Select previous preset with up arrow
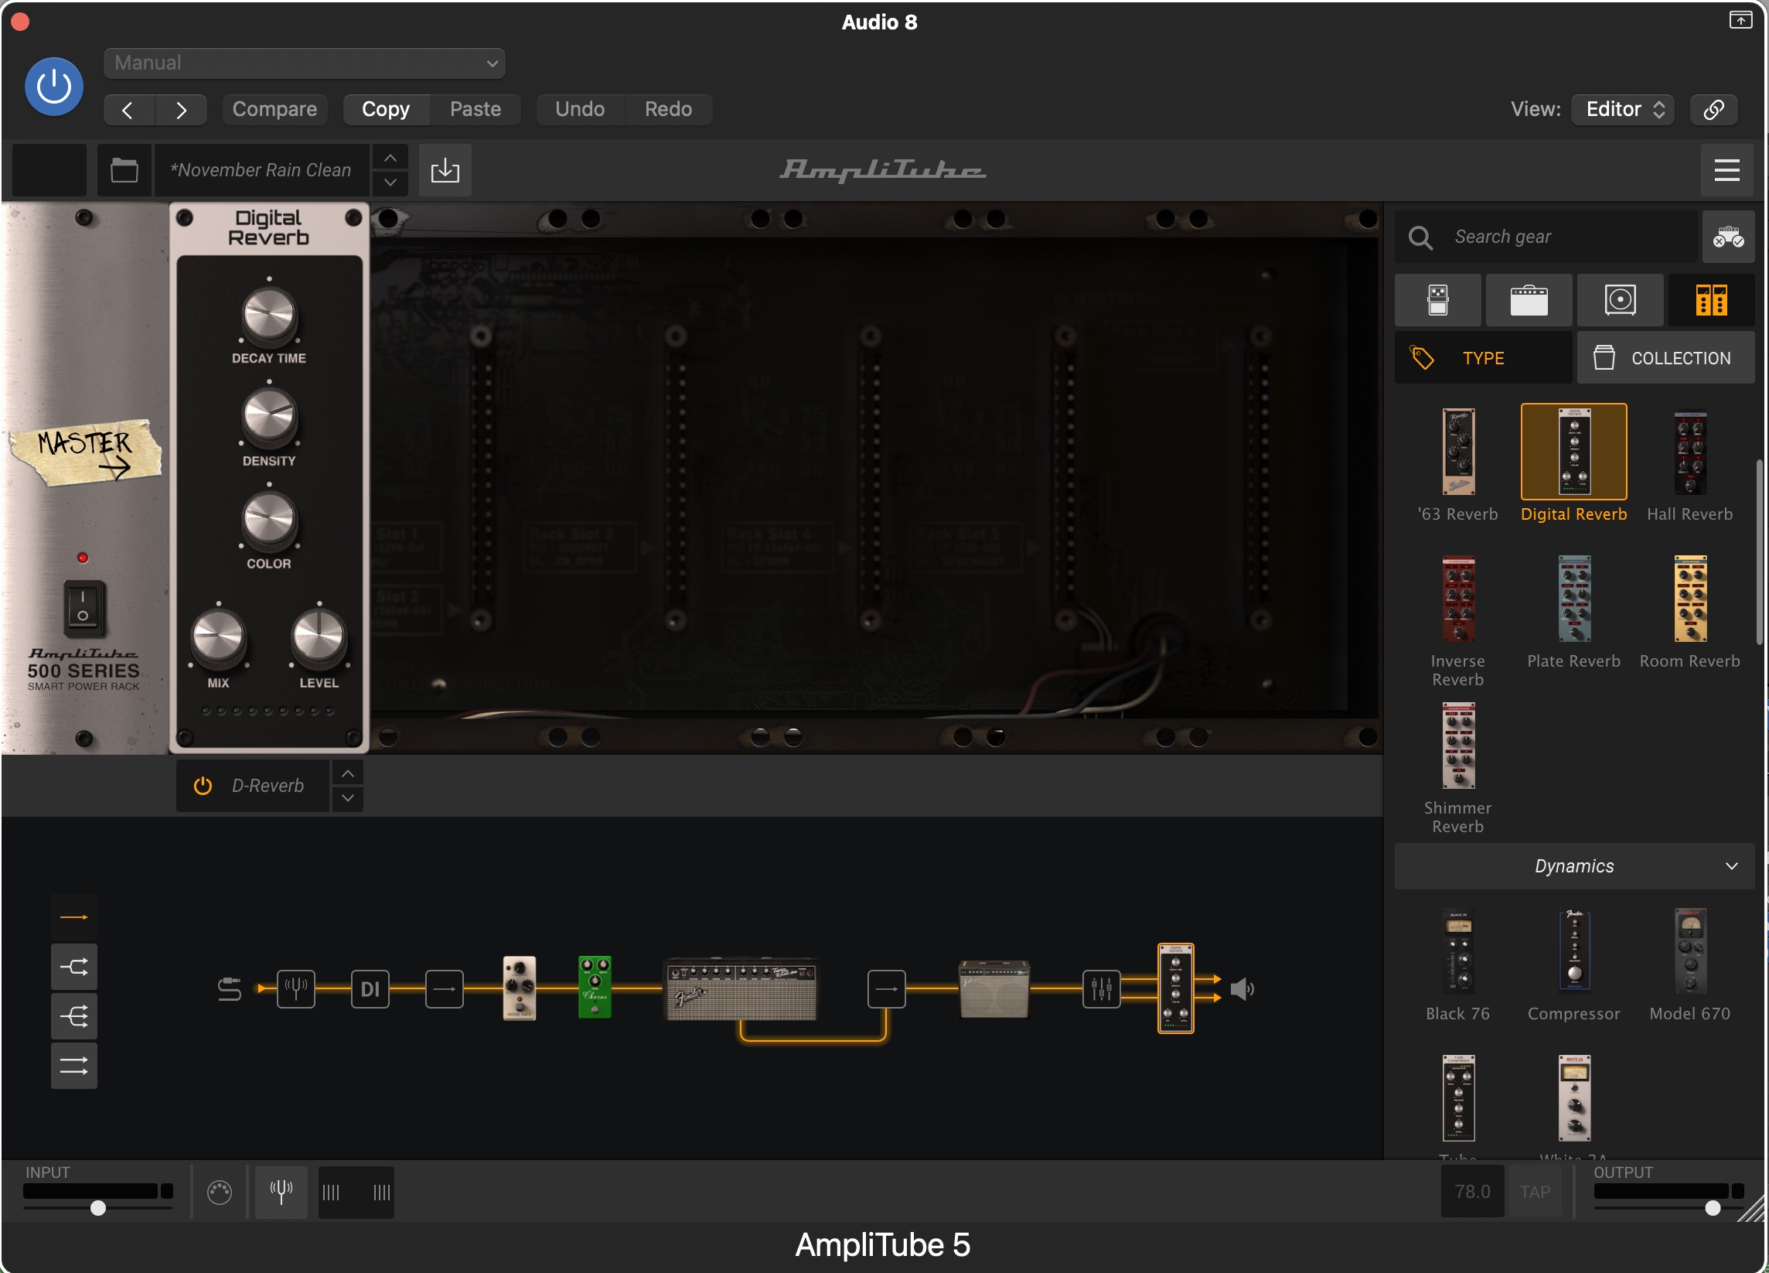Screen dimensions: 1769x1273 [390, 158]
